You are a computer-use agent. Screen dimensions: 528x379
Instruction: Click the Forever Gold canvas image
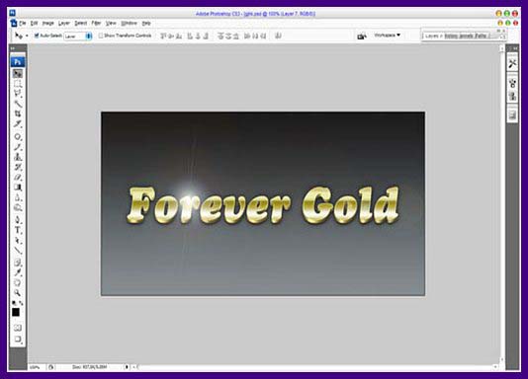tap(263, 204)
